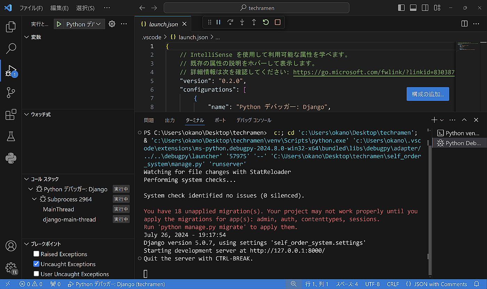Switch to the ポート panel tab
This screenshot has width=487, height=289.
tap(220, 120)
